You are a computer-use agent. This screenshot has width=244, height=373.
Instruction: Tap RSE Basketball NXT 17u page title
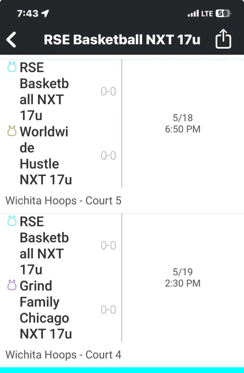point(122,39)
